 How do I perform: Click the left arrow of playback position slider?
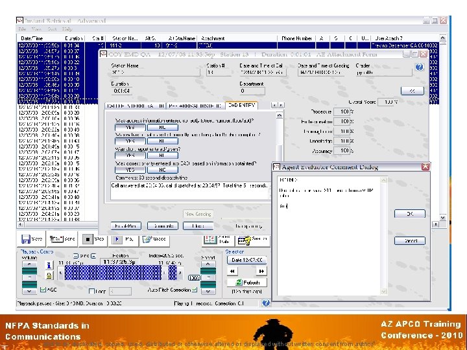coord(61,273)
